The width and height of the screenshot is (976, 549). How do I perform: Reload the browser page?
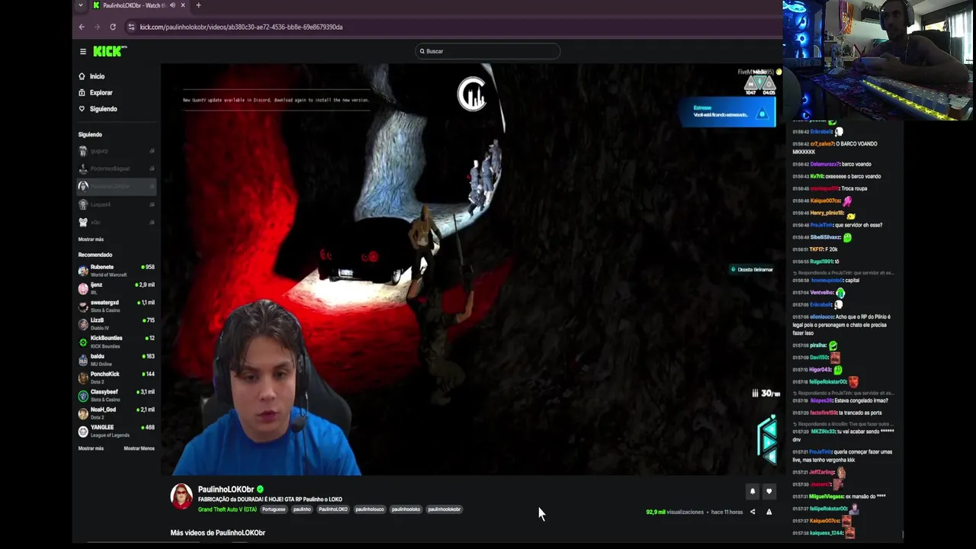click(x=113, y=27)
